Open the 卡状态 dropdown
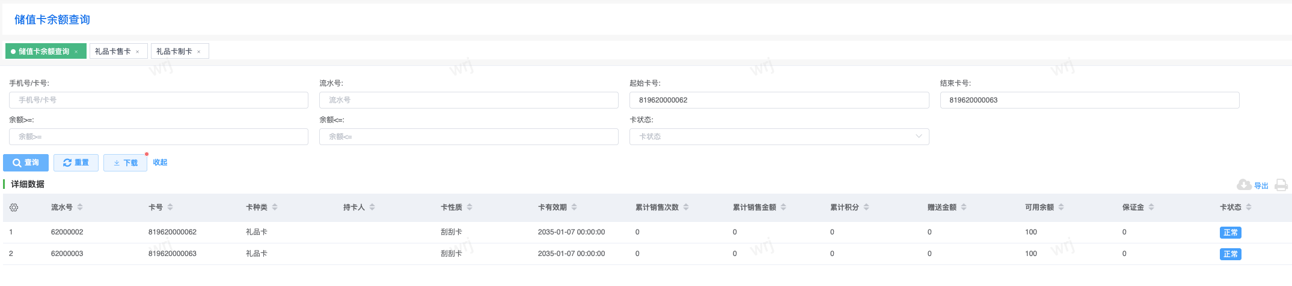 (x=779, y=137)
